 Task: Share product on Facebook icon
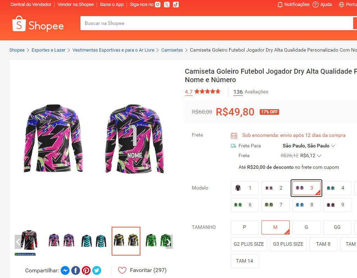(x=75, y=270)
